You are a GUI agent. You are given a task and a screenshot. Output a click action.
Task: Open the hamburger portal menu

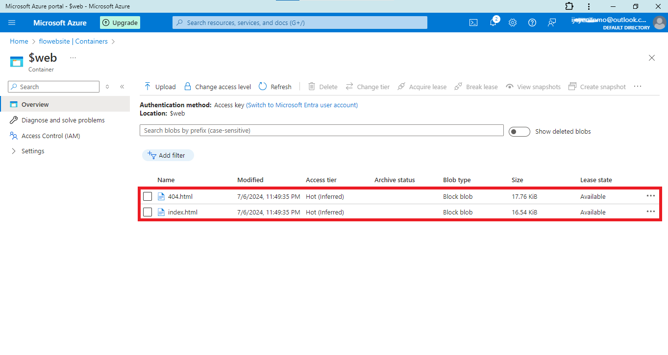pos(12,23)
